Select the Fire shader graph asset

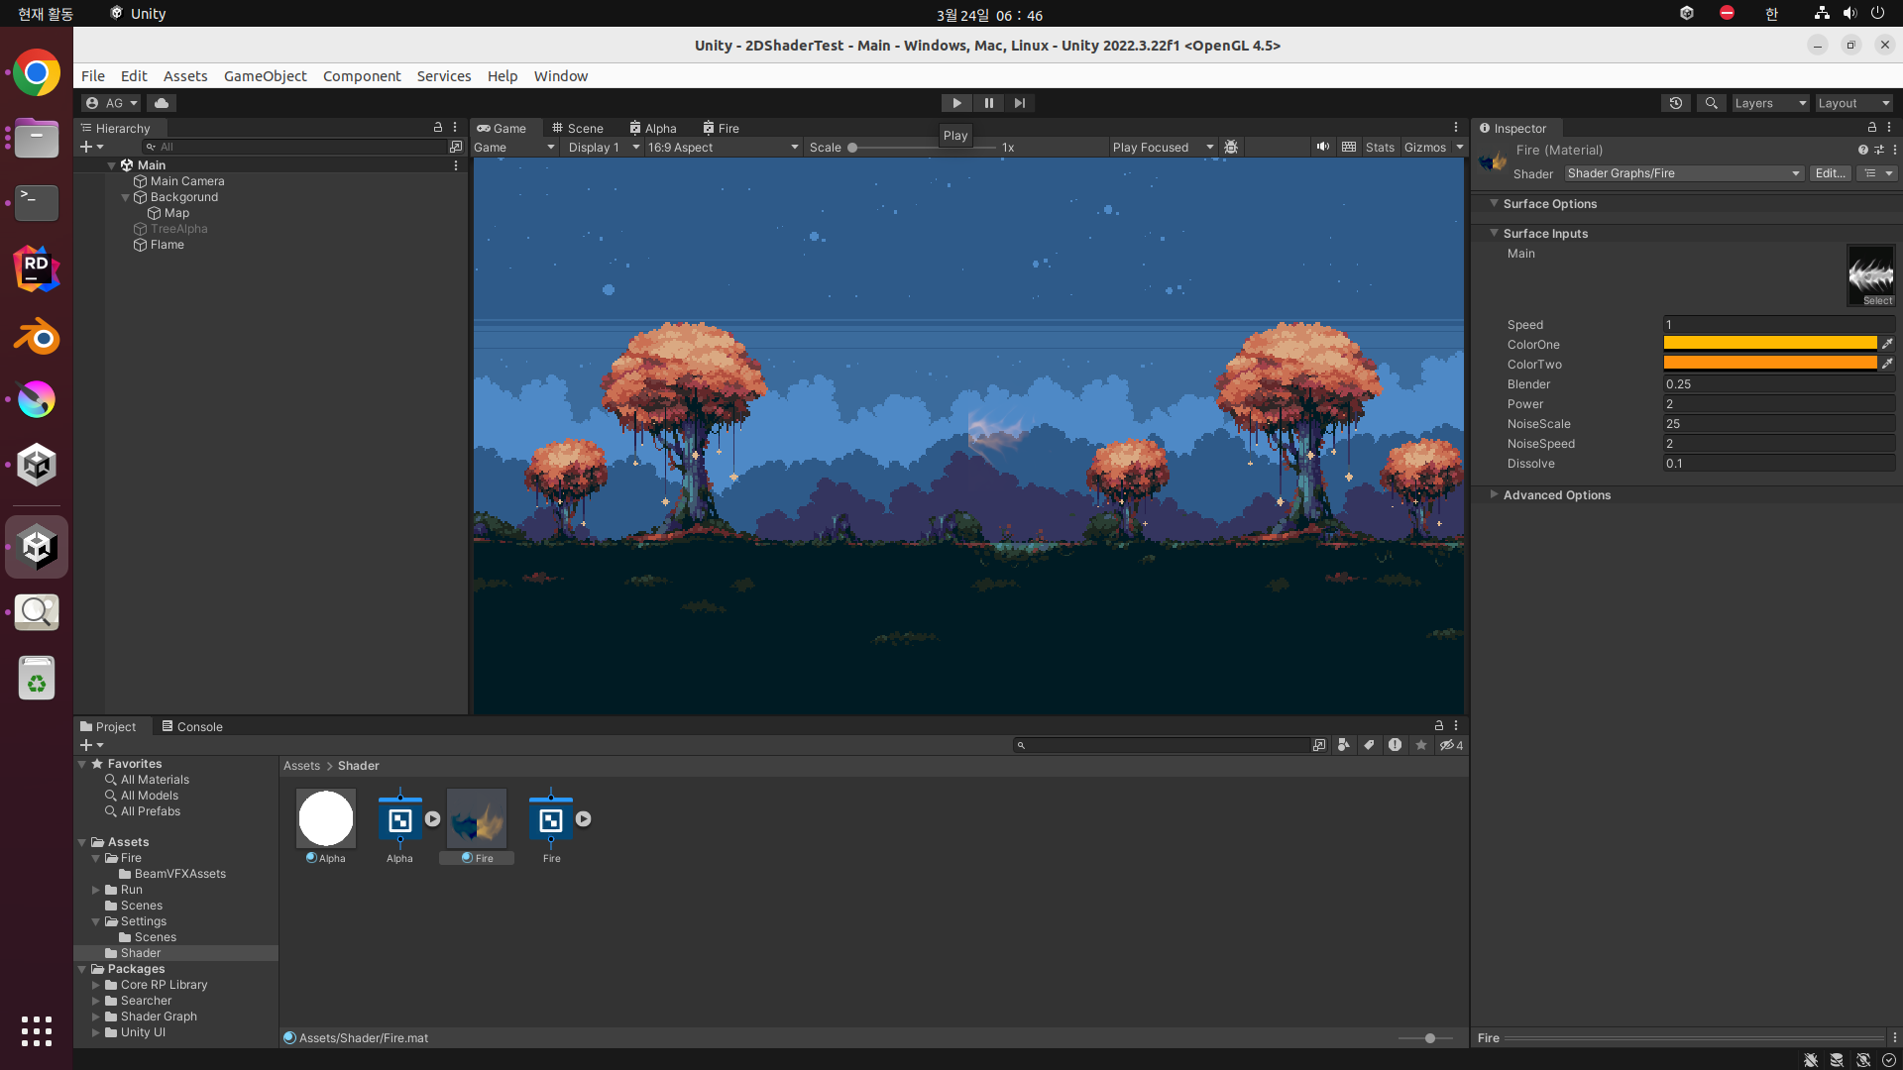pyautogui.click(x=551, y=820)
